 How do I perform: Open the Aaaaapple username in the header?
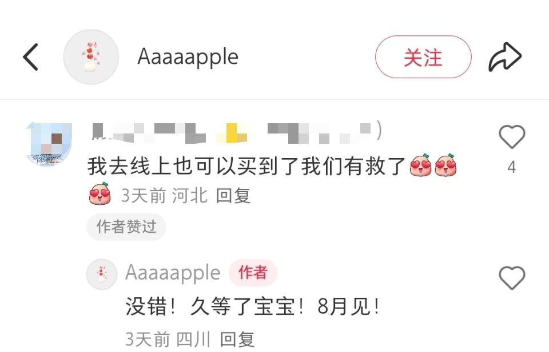pyautogui.click(x=188, y=57)
